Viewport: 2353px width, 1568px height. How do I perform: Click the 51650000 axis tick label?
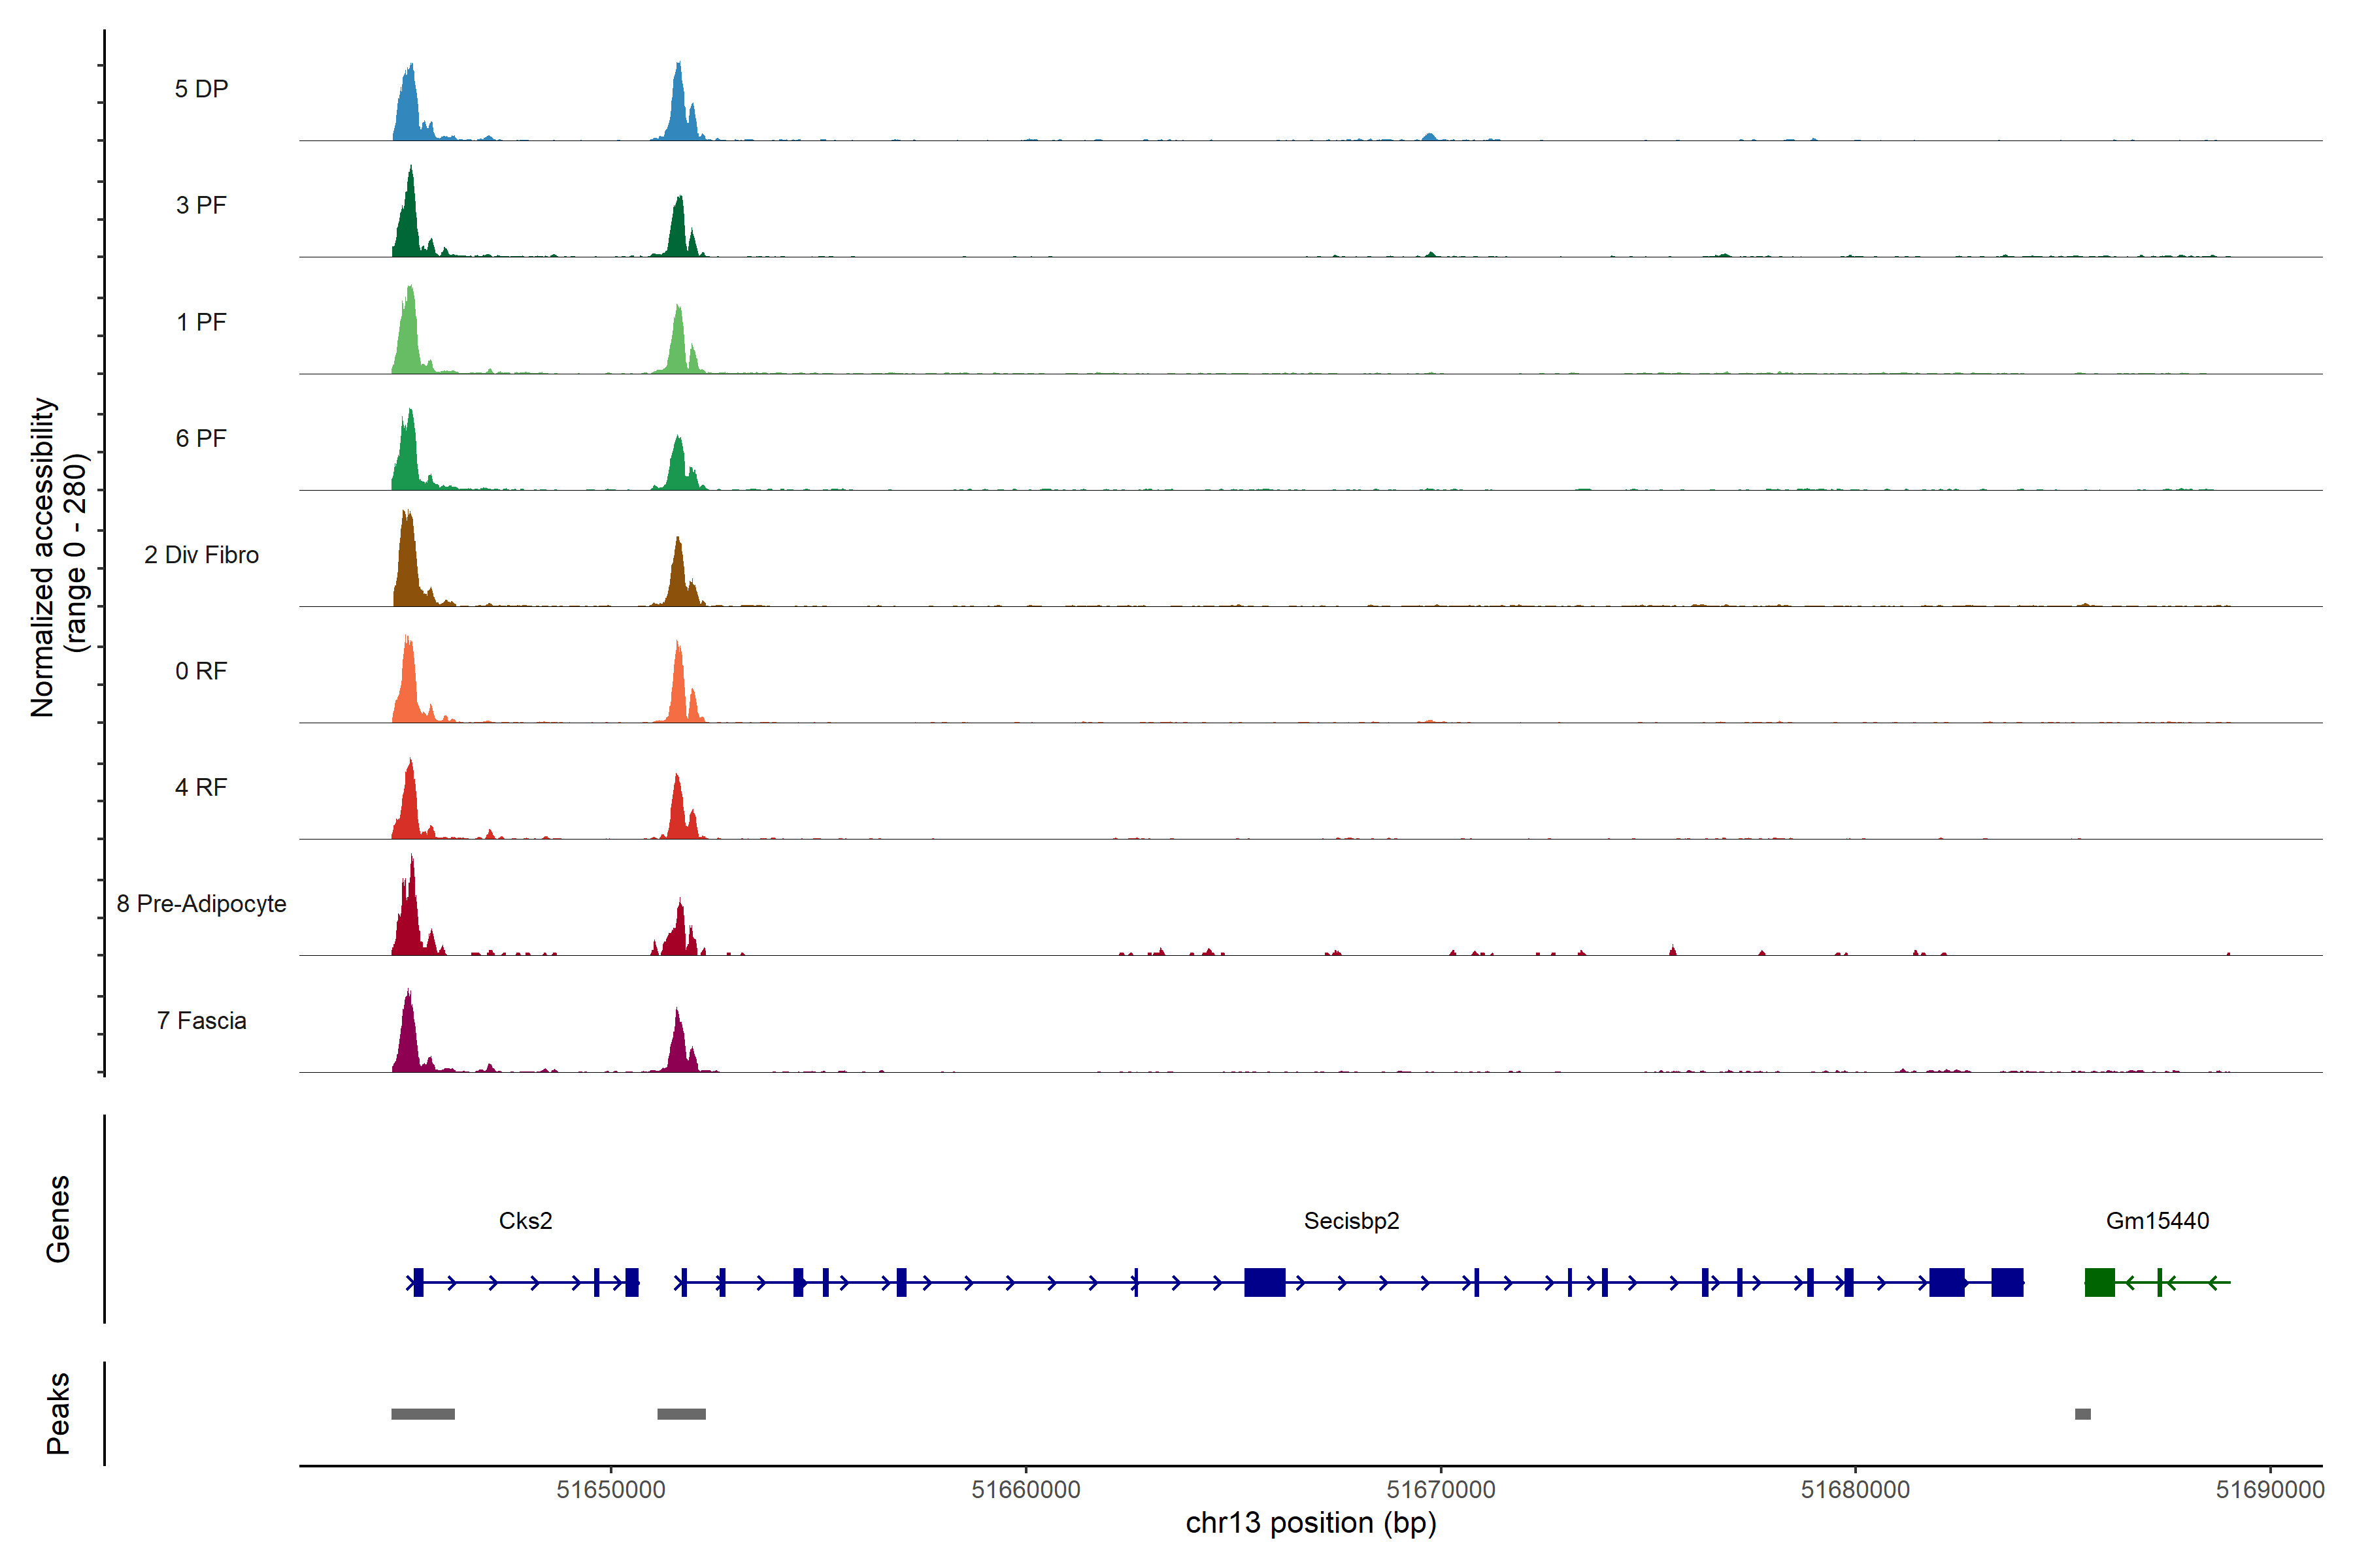610,1490
